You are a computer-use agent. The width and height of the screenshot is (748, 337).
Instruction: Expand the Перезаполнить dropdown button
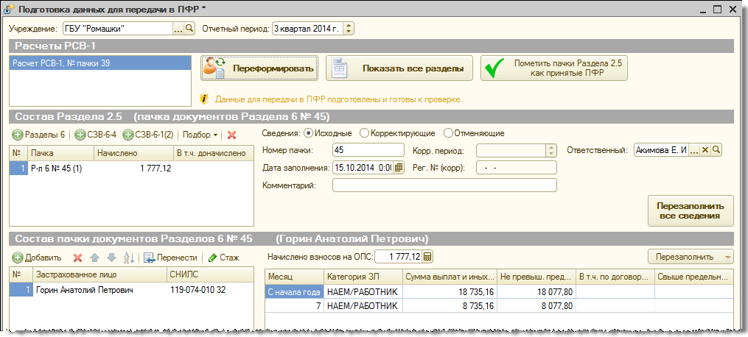[728, 257]
